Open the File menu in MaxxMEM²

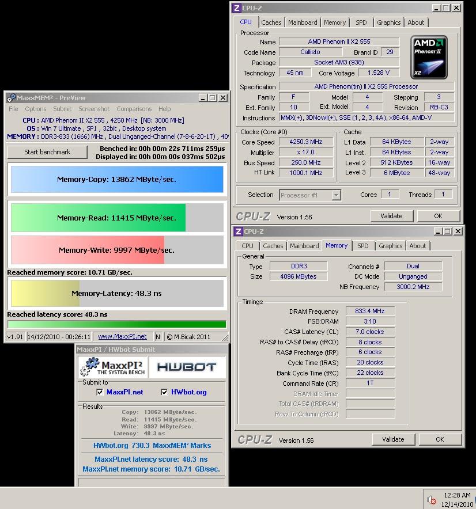pyautogui.click(x=13, y=109)
